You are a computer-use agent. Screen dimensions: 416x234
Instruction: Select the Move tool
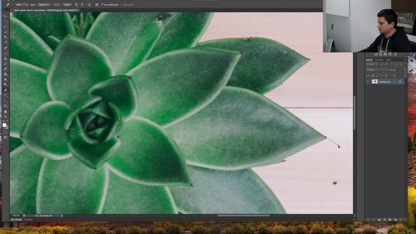[5, 16]
